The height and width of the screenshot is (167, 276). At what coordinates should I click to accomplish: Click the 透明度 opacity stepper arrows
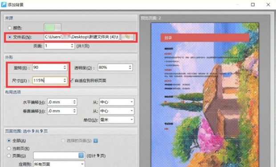(130, 67)
